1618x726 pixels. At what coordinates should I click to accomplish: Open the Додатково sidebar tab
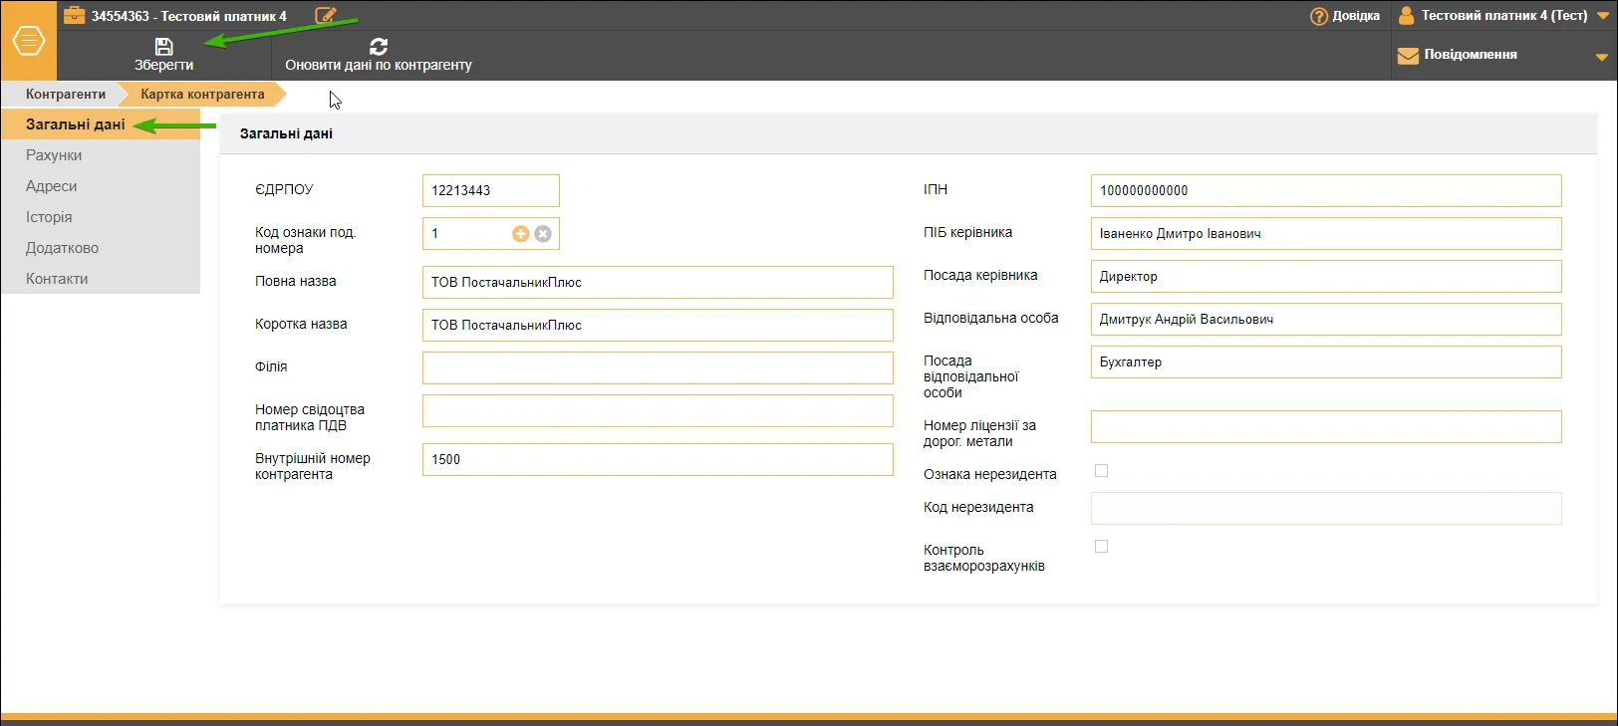click(x=100, y=248)
